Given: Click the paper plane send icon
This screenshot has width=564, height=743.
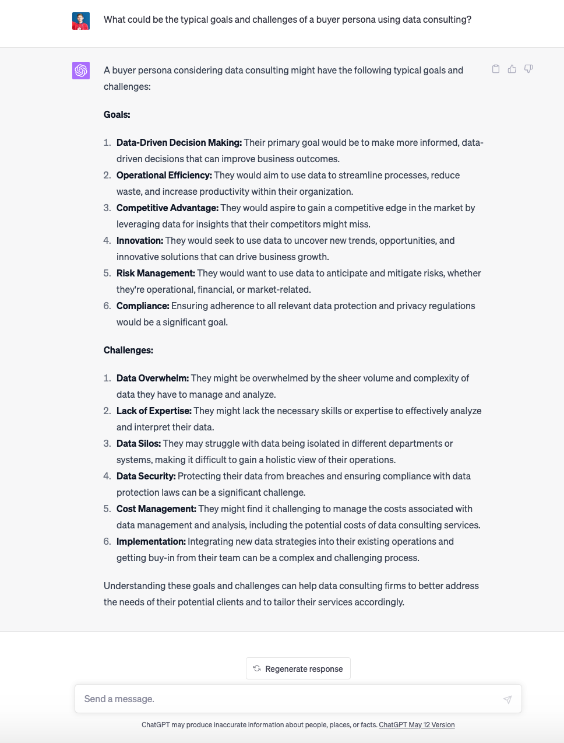Looking at the screenshot, I should click(507, 699).
